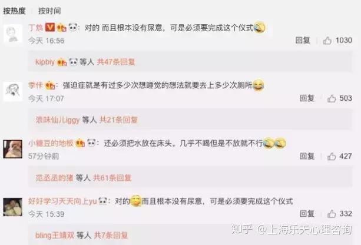Click panda badge next to 好好学习天天向上yu
Viewport: 361px width, 245px height.
click(102, 201)
